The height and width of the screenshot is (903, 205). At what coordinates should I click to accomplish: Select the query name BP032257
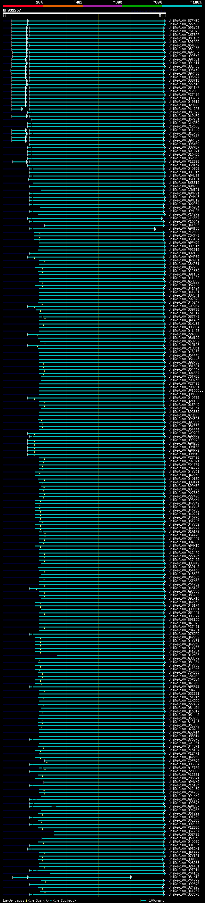(x=12, y=10)
